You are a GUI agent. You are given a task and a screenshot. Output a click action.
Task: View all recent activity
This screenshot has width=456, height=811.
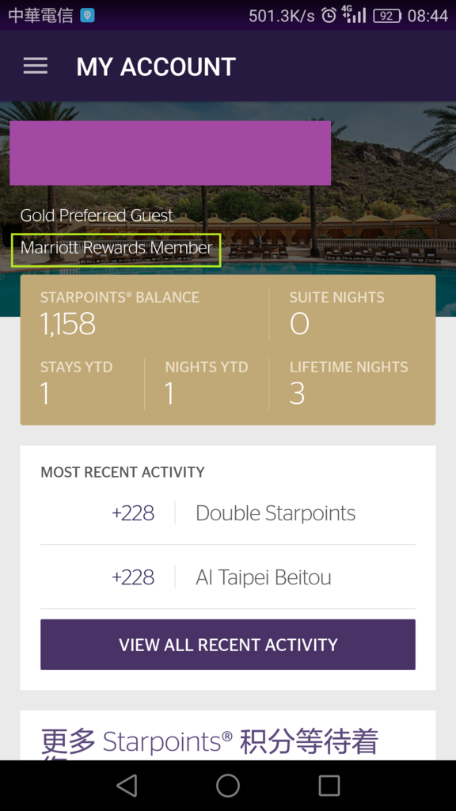tap(227, 645)
